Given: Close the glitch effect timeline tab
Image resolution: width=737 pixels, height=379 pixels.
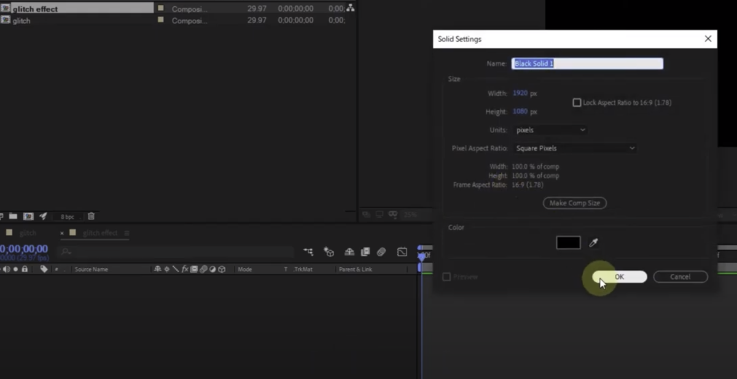Looking at the screenshot, I should [x=62, y=233].
